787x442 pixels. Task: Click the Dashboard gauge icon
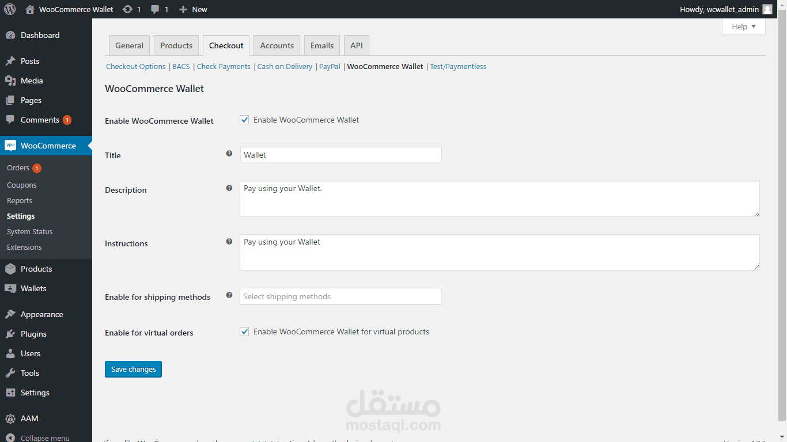click(10, 35)
